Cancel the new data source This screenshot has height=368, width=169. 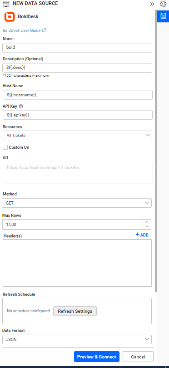(x=138, y=357)
